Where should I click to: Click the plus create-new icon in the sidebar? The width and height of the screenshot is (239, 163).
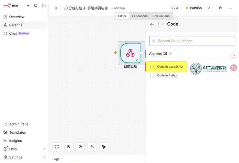click(x=28, y=5)
